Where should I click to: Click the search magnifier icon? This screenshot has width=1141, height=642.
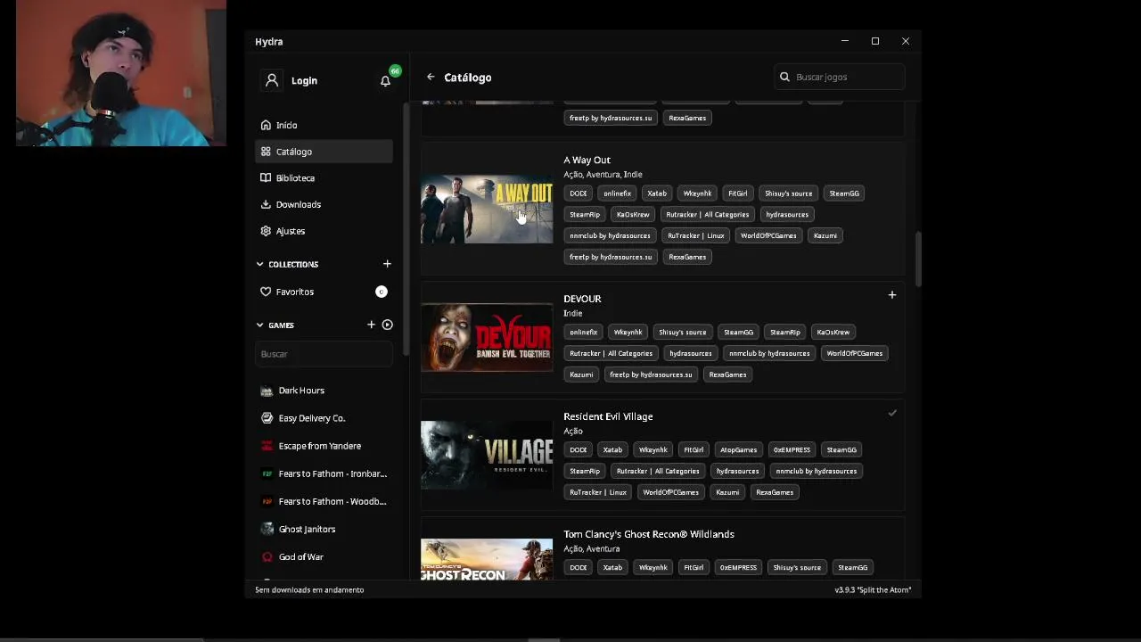click(x=784, y=77)
